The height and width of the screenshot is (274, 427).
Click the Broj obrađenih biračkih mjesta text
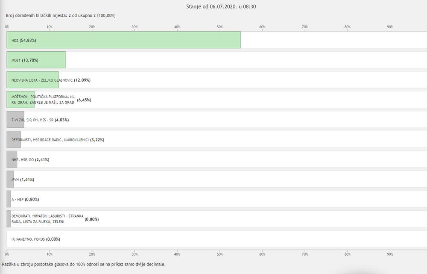point(61,16)
